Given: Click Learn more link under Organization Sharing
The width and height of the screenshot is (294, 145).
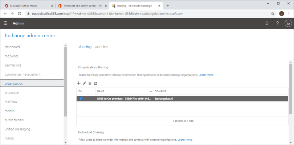Looking at the screenshot, I should tap(206, 74).
